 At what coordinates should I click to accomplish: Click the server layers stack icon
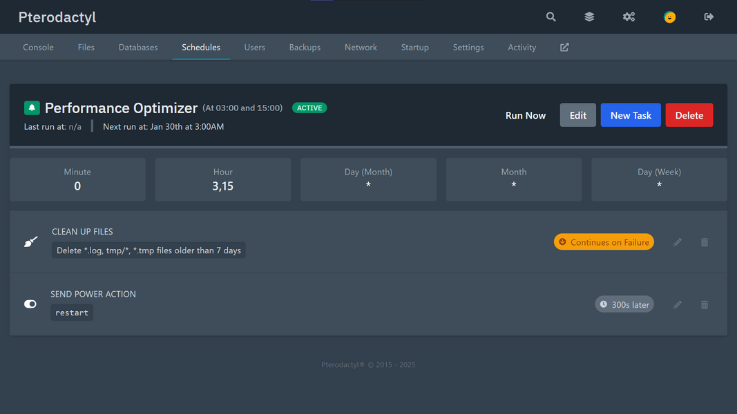click(x=589, y=17)
